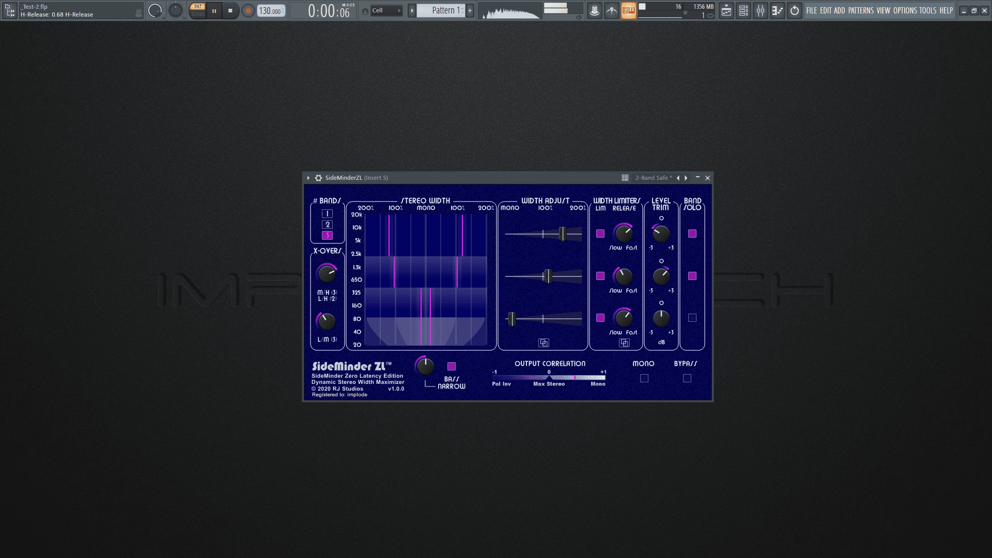Click the link icon under Width Limiters
Viewport: 992px width, 558px height.
coord(624,343)
